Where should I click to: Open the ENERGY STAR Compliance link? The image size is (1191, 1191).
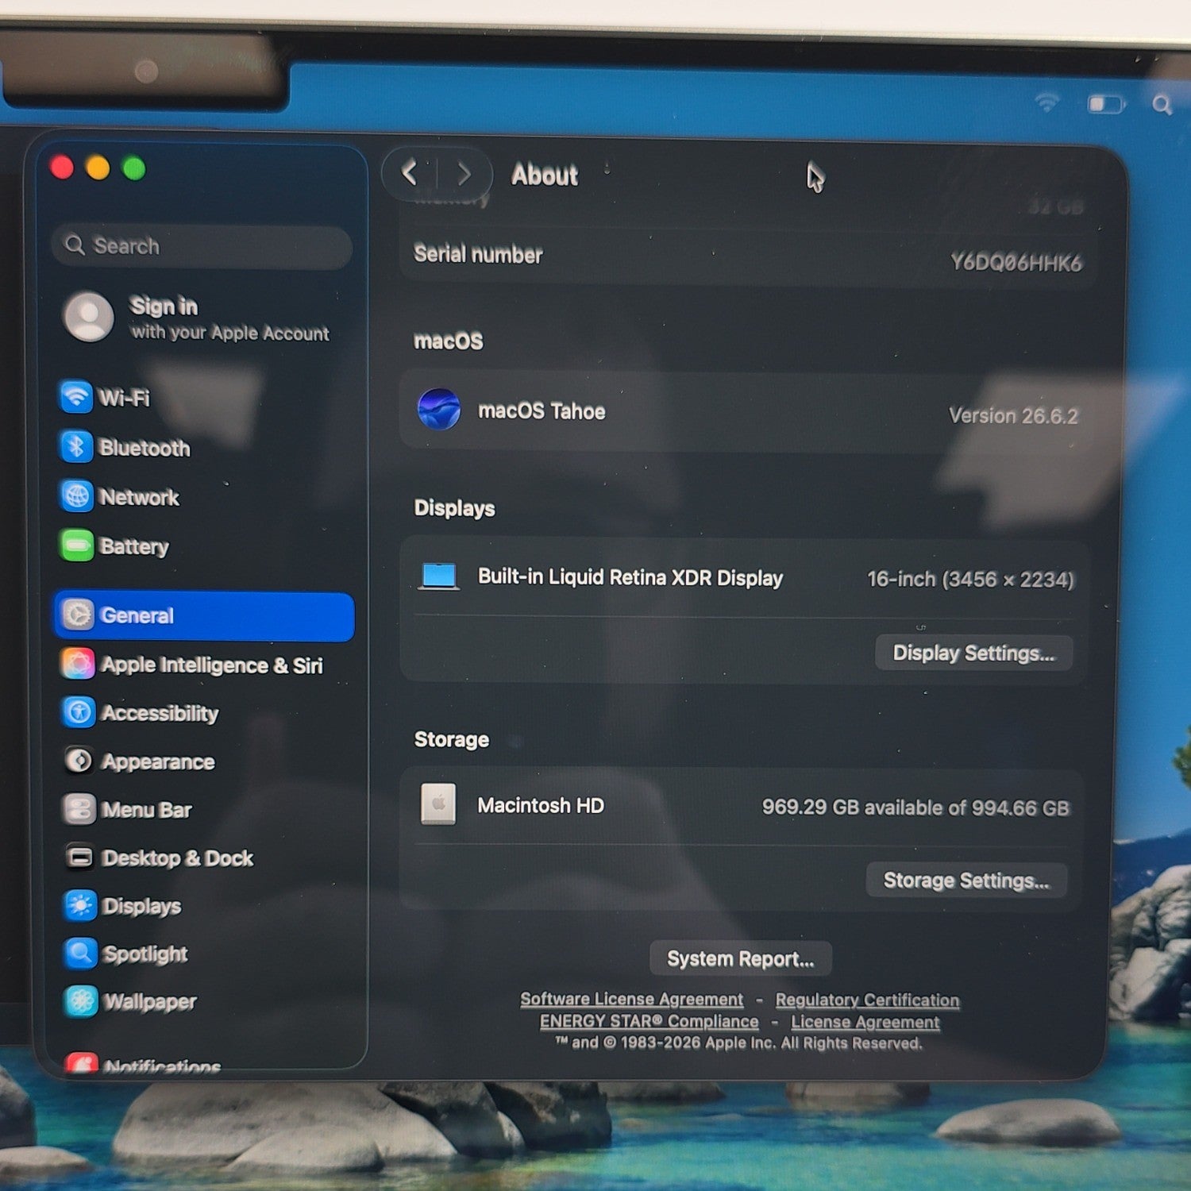[649, 1021]
